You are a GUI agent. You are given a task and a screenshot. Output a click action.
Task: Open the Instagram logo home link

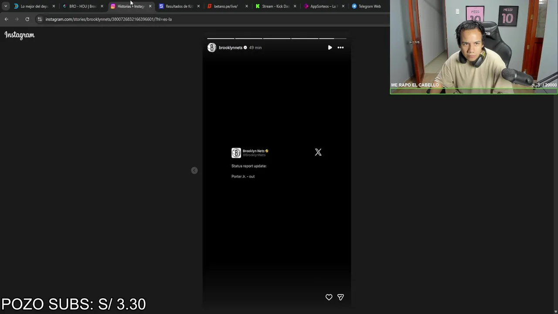20,35
